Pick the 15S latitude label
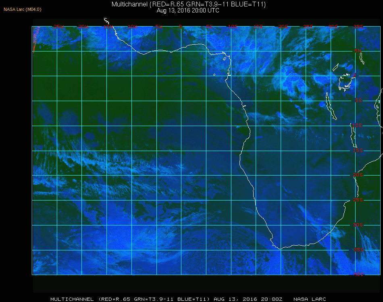 click(x=358, y=150)
